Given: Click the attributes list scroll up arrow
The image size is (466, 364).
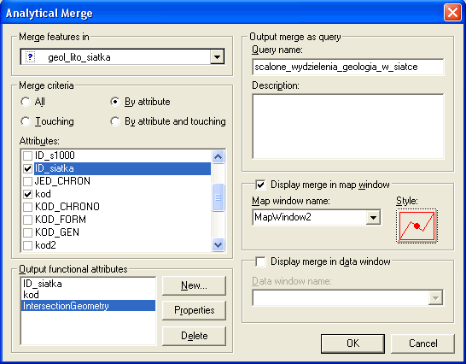Looking at the screenshot, I should point(218,157).
